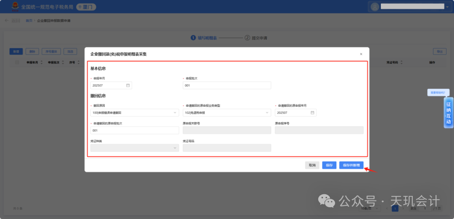Expand the user account dropdown arrow

pos(447,7)
